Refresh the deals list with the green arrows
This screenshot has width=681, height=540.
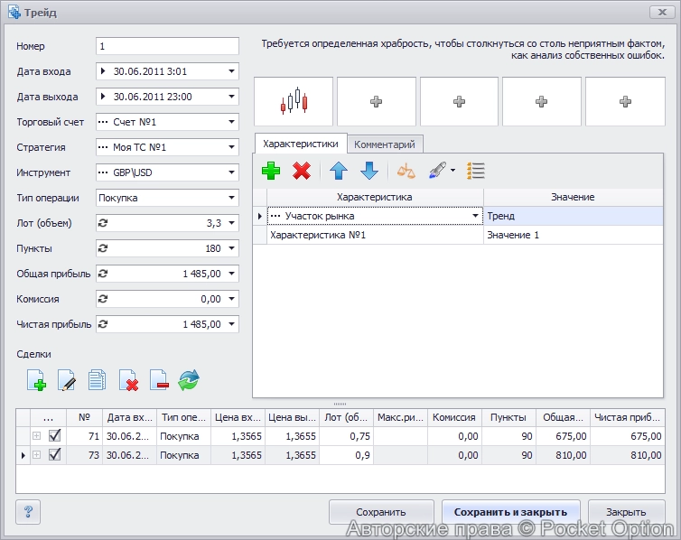tap(188, 380)
